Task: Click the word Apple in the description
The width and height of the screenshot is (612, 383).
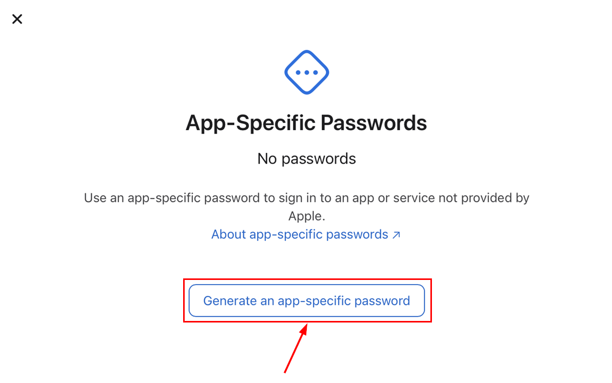Action: click(306, 216)
